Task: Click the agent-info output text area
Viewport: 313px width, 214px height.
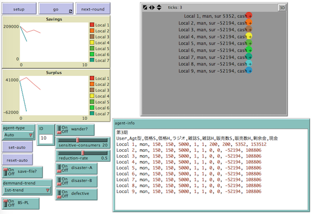Action: click(x=211, y=169)
